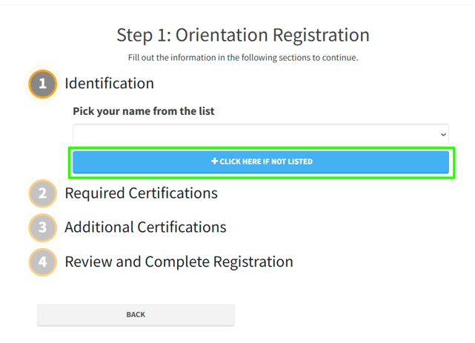Select the word 'Certifications' in Required Certifications

click(x=173, y=193)
